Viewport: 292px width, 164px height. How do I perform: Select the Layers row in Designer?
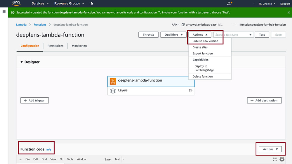click(151, 91)
